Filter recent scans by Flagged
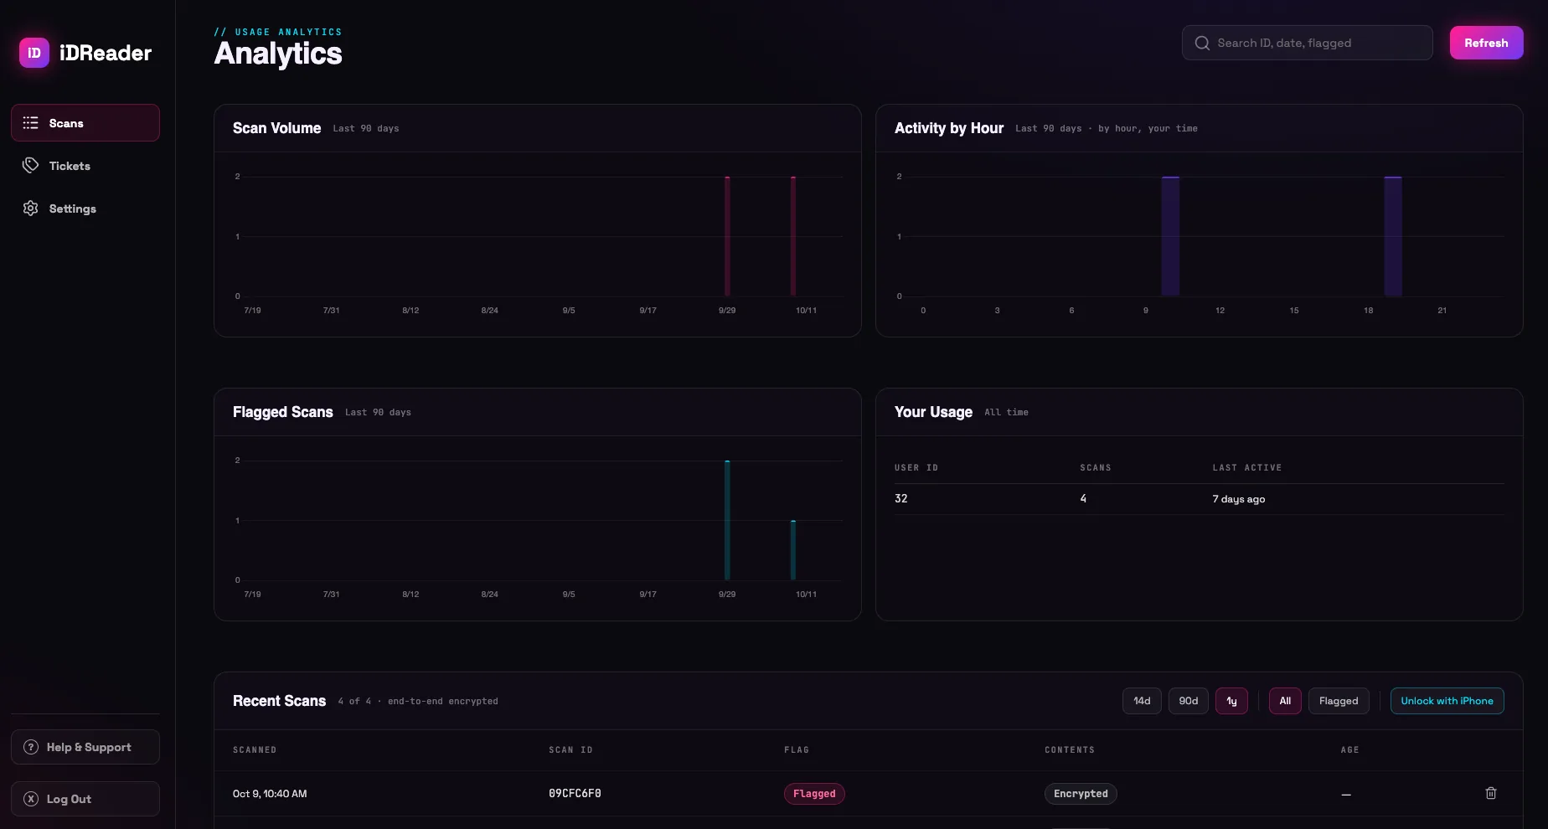The height and width of the screenshot is (829, 1548). 1339,701
